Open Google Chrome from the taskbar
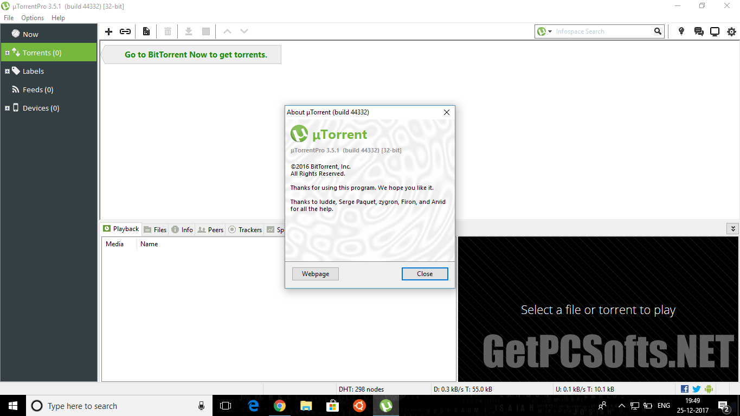 pyautogui.click(x=280, y=406)
